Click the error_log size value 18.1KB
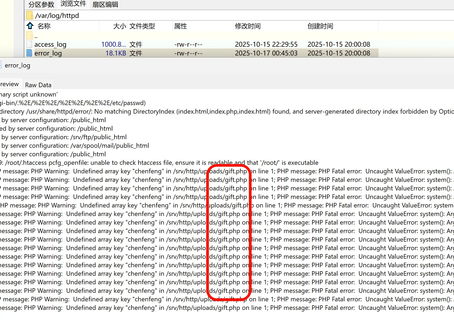This screenshot has width=454, height=320. pos(116,53)
